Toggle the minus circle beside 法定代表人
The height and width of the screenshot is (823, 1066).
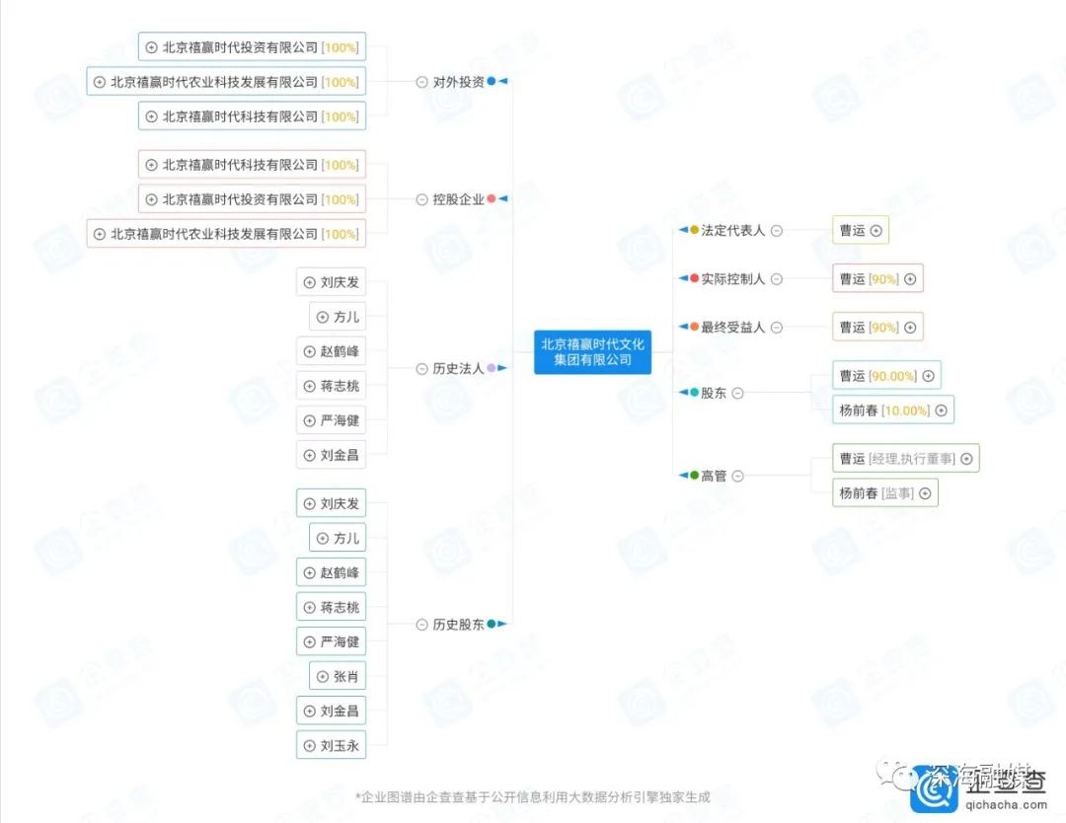point(777,231)
